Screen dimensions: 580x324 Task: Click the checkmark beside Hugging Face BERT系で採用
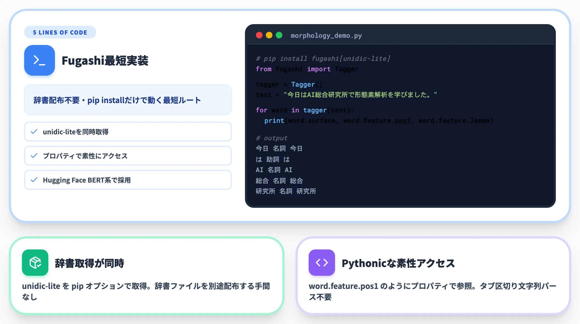[34, 180]
